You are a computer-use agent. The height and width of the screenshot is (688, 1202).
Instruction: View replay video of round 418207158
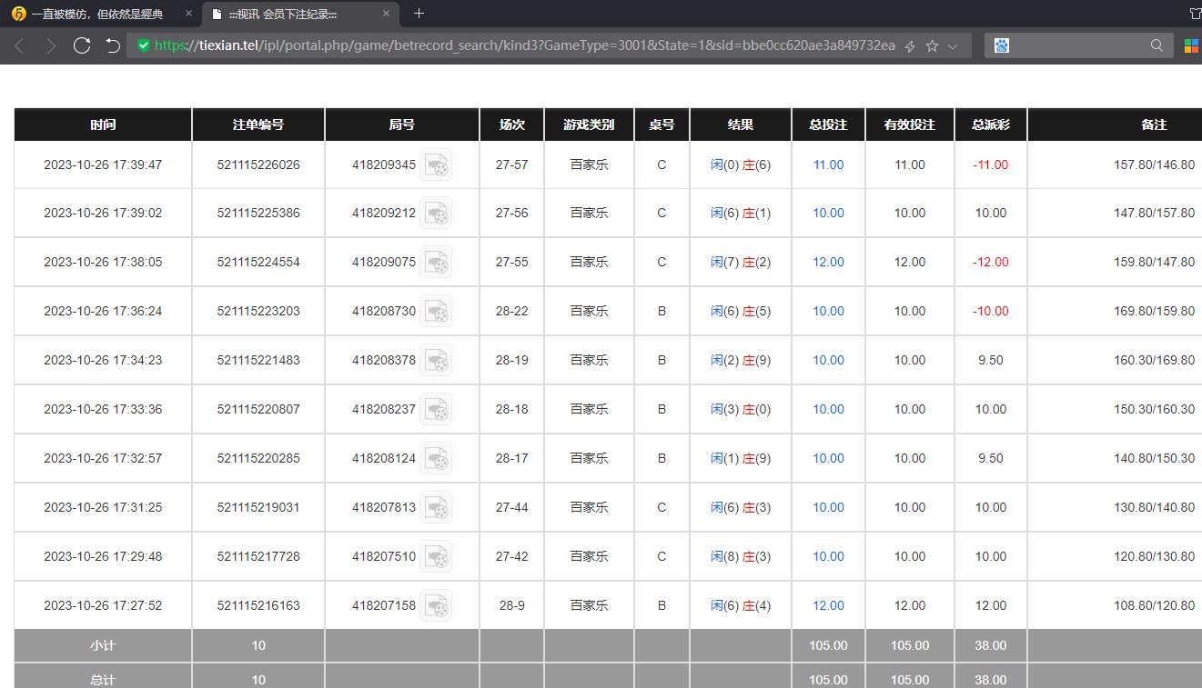tap(436, 606)
